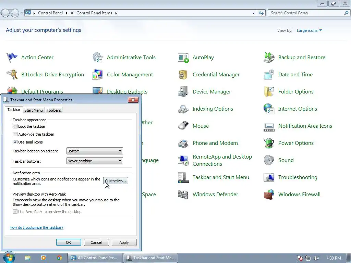Open the Mouse icon

[x=183, y=126]
